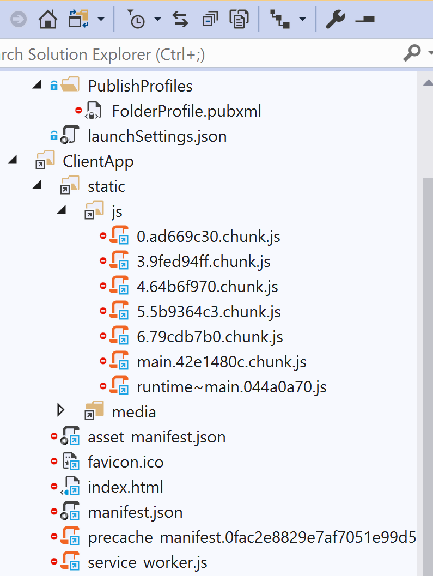Click the index.html file icon
The width and height of the screenshot is (433, 576).
click(x=70, y=486)
